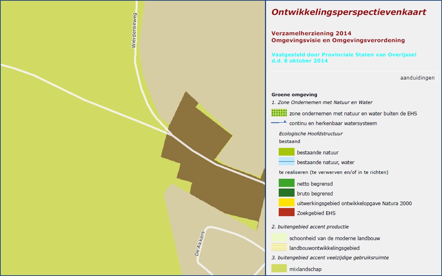The height and width of the screenshot is (276, 442).
Task: Click the bruto begrensd legend label
Action: 315,194
